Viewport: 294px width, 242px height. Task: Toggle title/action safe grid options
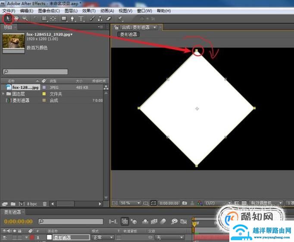(x=146, y=203)
